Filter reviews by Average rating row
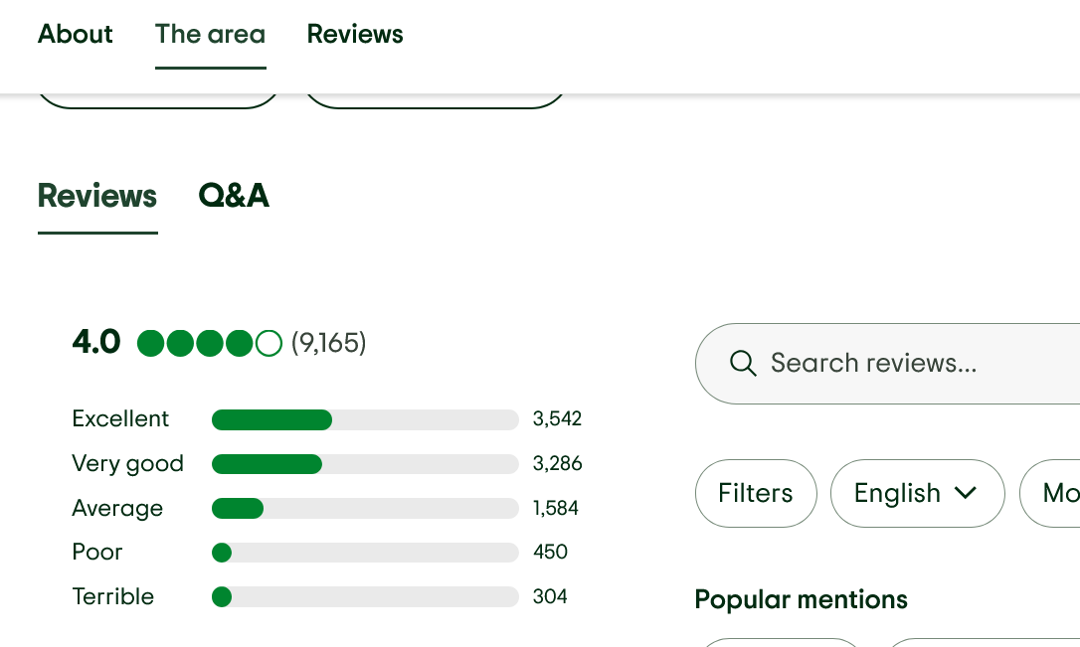This screenshot has height=647, width=1080. pyautogui.click(x=325, y=508)
